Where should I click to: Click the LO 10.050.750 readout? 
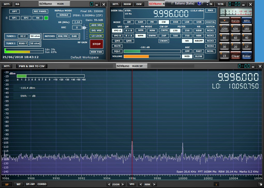coord(235,86)
